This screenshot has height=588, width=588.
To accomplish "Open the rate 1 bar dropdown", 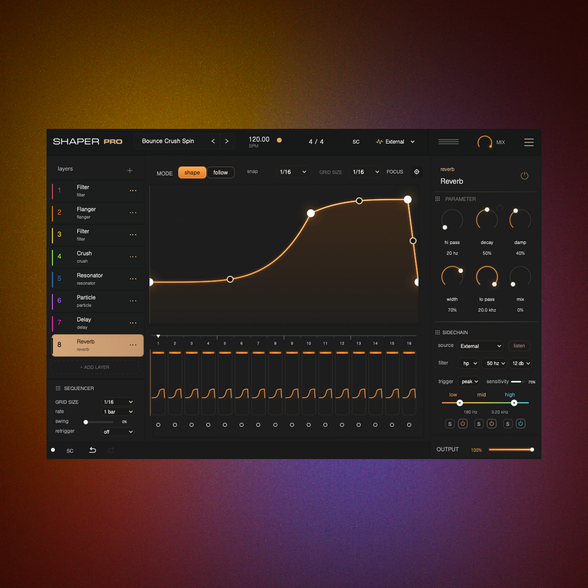I will 118,412.
